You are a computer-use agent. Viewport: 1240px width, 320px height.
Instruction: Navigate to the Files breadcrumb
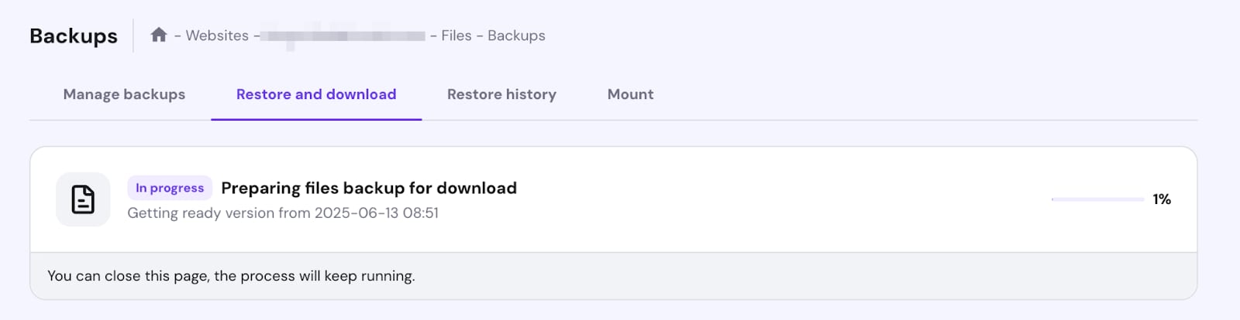tap(456, 36)
